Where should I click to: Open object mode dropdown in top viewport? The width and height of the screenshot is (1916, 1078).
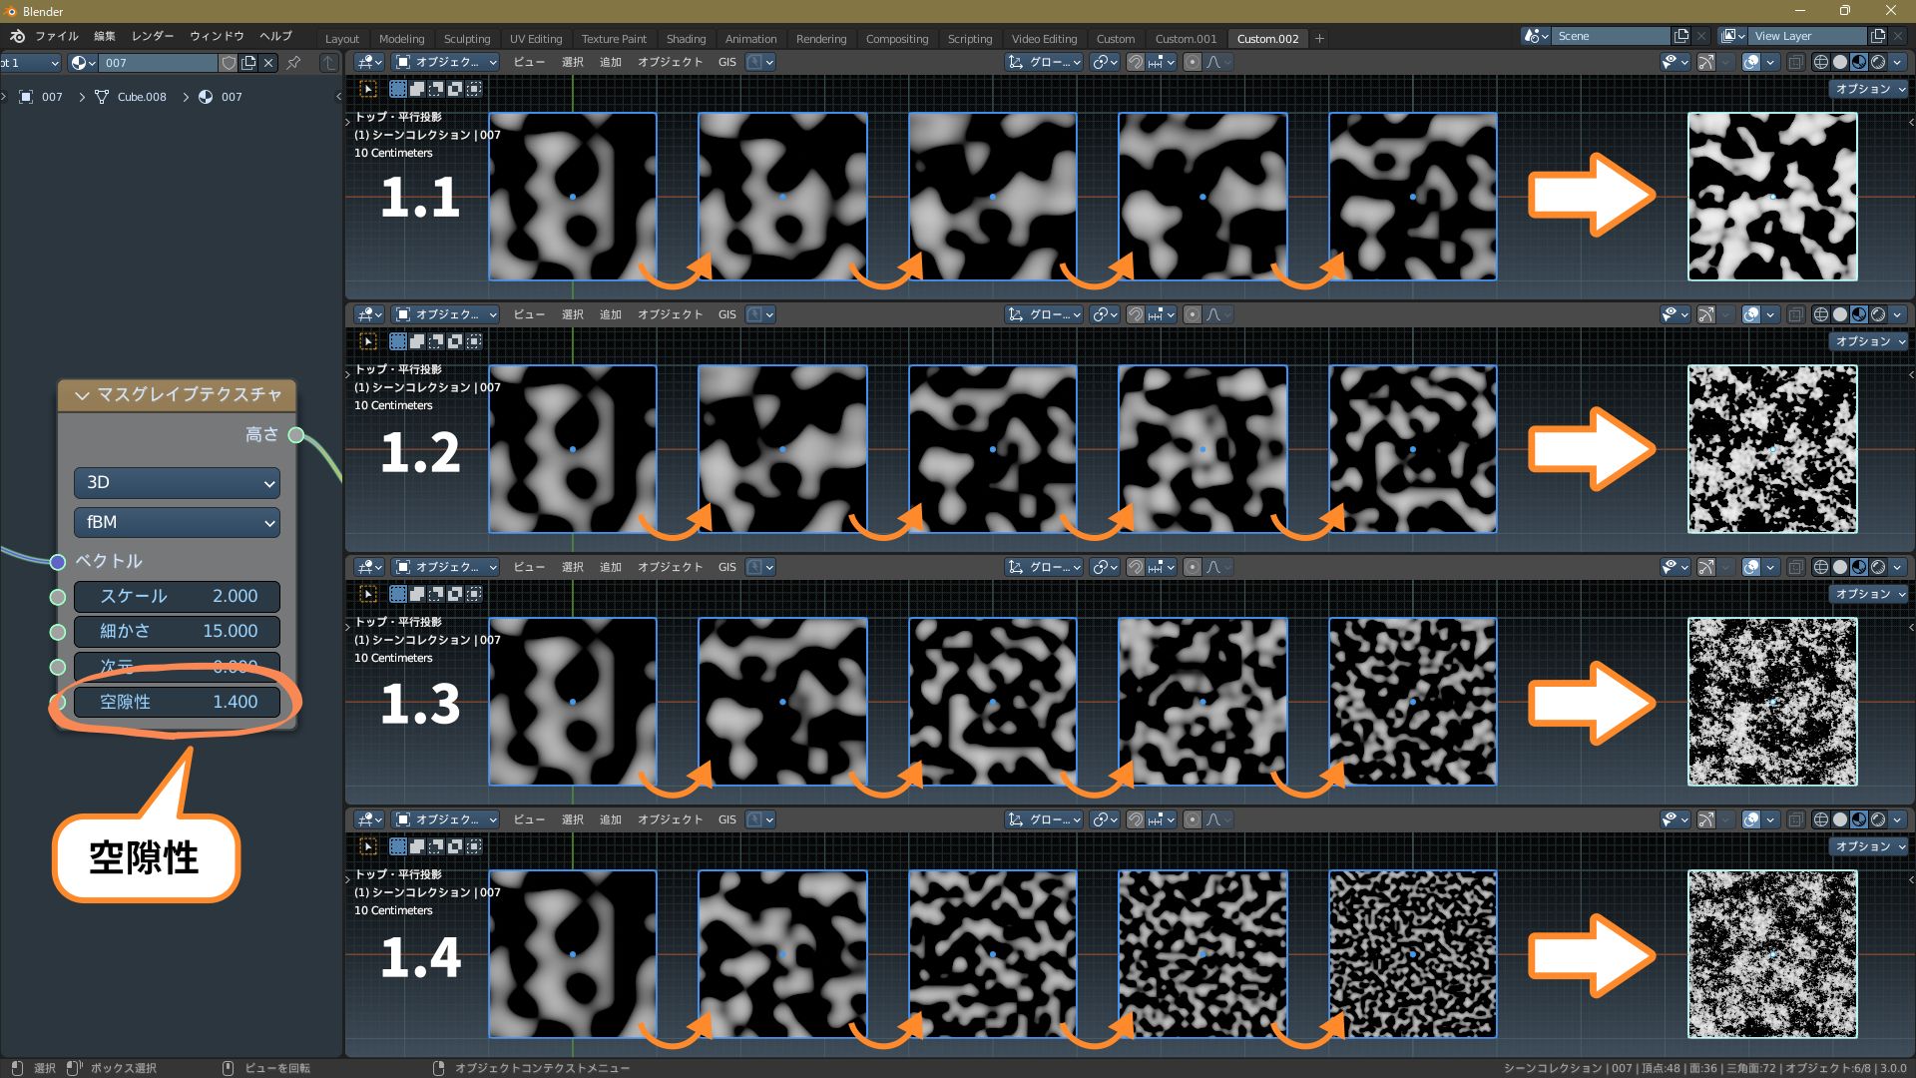pos(446,62)
